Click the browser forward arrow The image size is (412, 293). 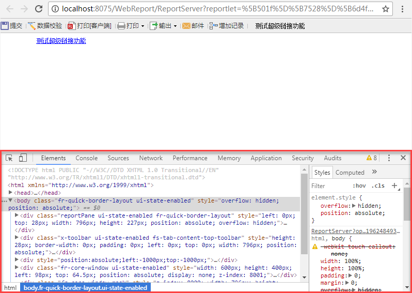coord(24,9)
